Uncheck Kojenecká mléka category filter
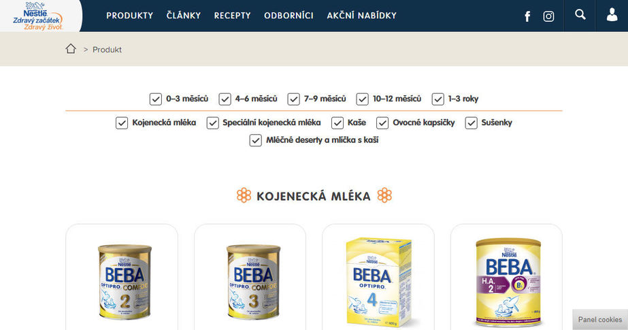This screenshot has width=628, height=330. [x=122, y=123]
